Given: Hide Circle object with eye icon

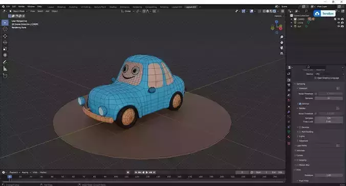Looking at the screenshot, I should pos(339,22).
